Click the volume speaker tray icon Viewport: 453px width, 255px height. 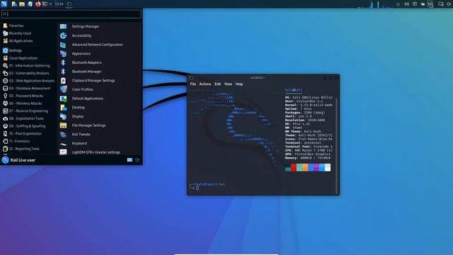tap(406, 4)
